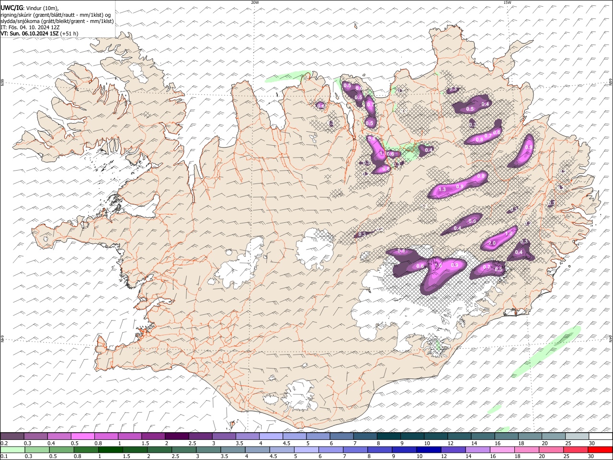Click the '2.5' label in lower legend
The height and width of the screenshot is (460, 613).
click(175, 456)
